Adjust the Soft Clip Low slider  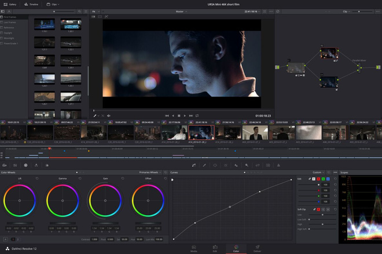322,215
